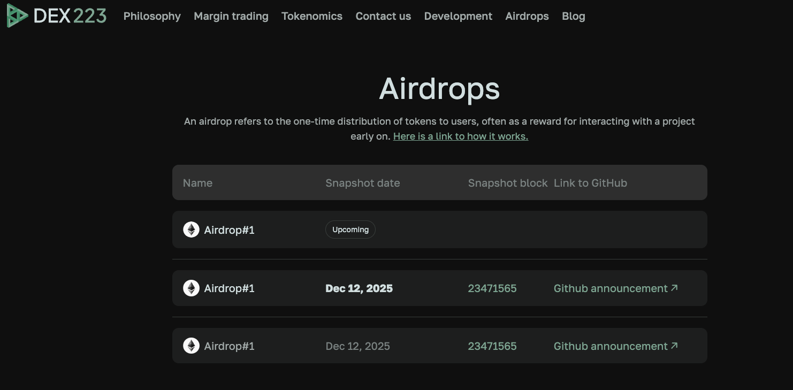Click the Upcoming status badge

pyautogui.click(x=350, y=230)
